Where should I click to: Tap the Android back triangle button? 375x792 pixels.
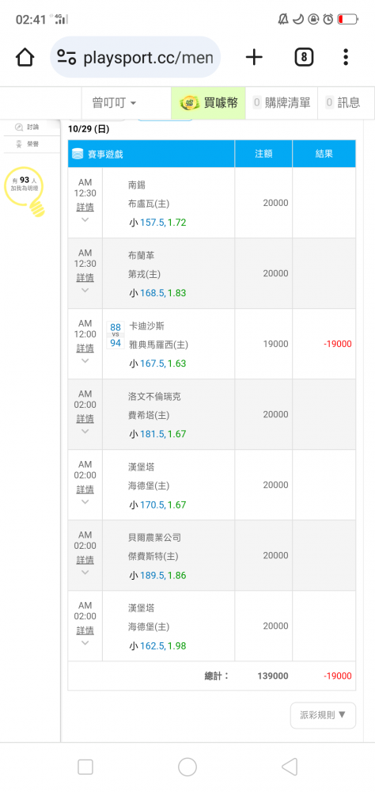pyautogui.click(x=290, y=767)
